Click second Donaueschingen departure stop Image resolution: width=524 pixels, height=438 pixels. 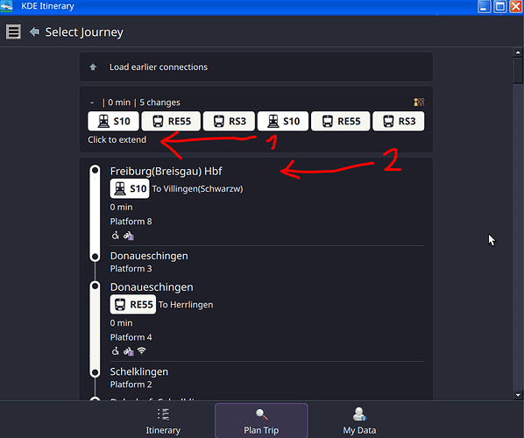coord(152,287)
